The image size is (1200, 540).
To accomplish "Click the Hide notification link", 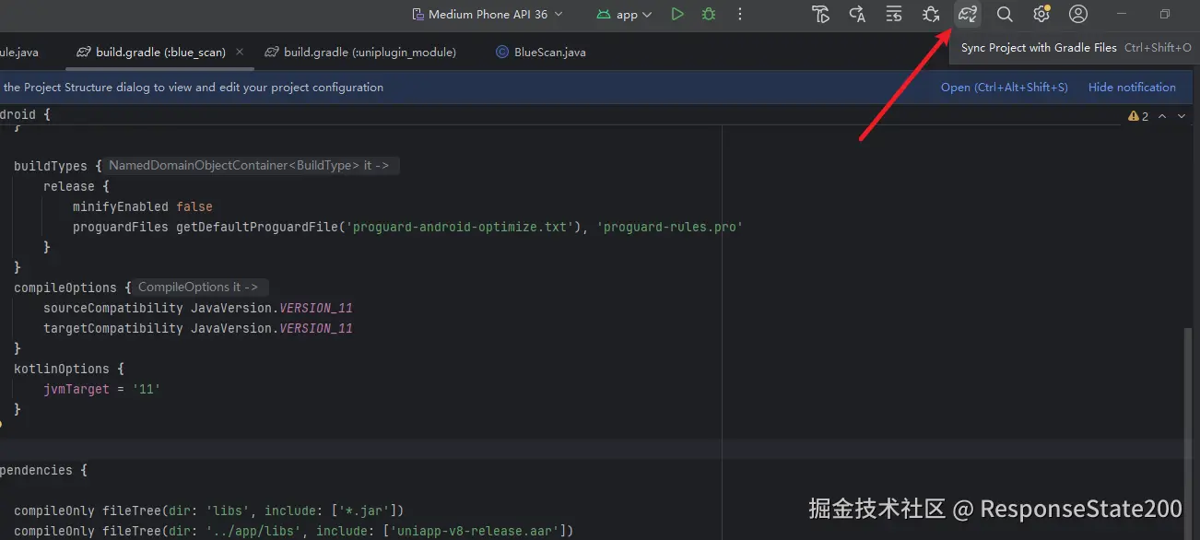I will (x=1132, y=88).
